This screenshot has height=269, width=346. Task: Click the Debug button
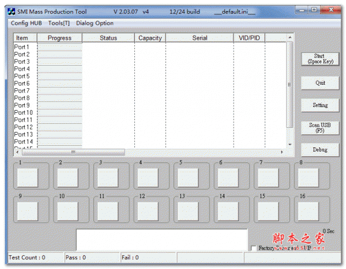coord(320,150)
